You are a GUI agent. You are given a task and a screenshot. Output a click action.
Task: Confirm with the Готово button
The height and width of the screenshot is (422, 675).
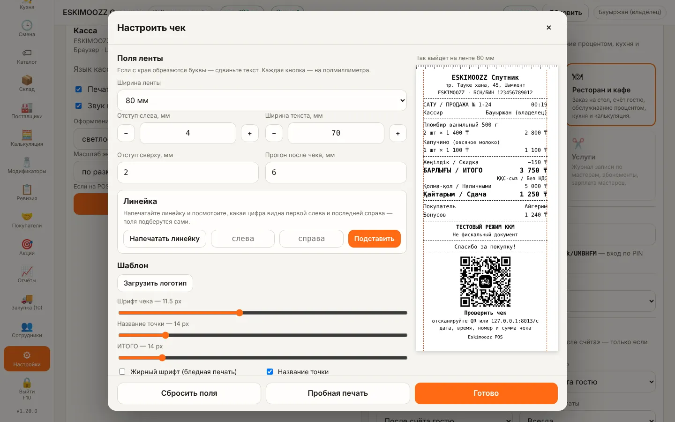tap(486, 393)
